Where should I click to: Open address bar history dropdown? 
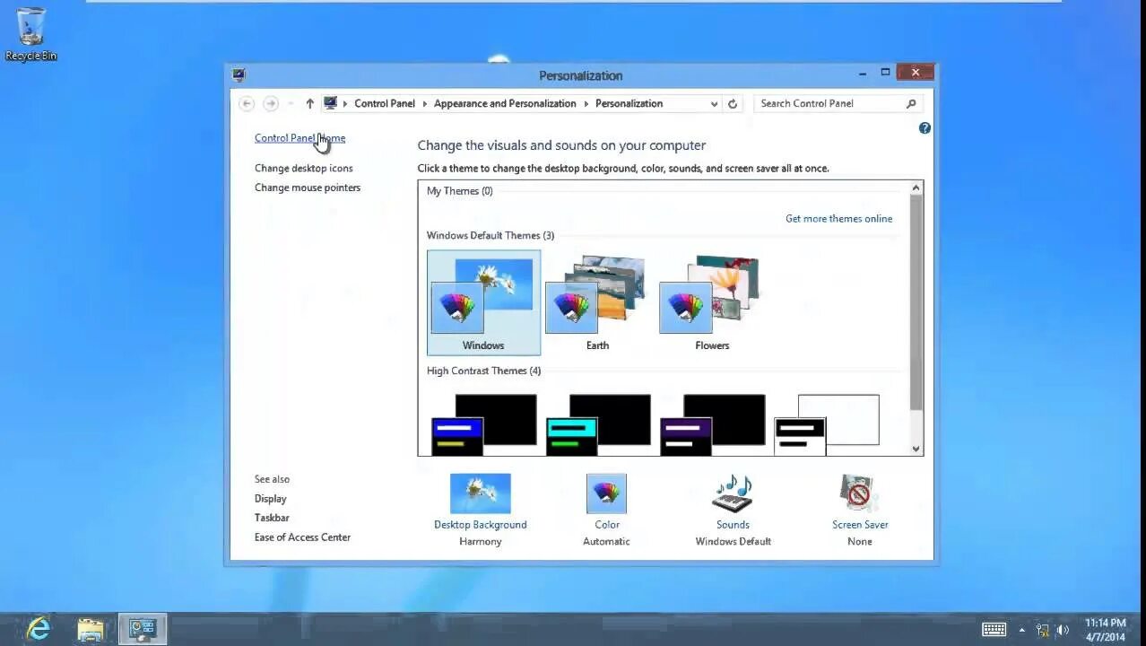click(714, 104)
